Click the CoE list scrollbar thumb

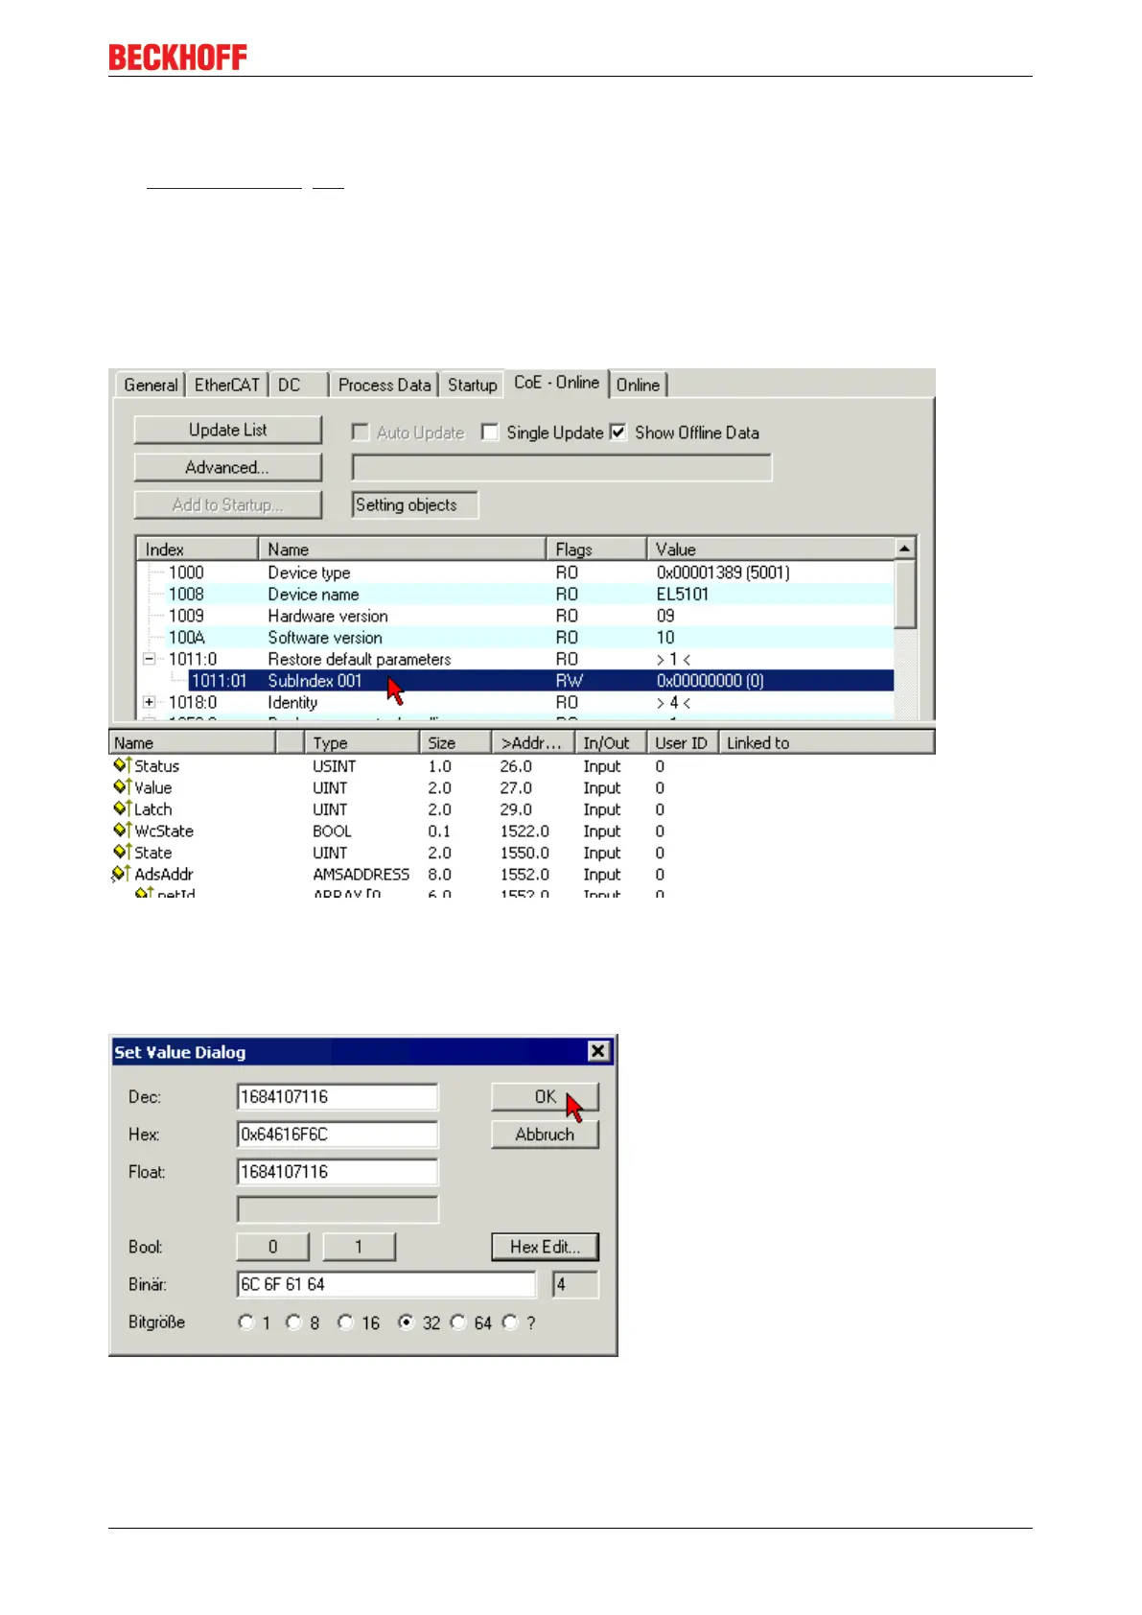tap(904, 594)
